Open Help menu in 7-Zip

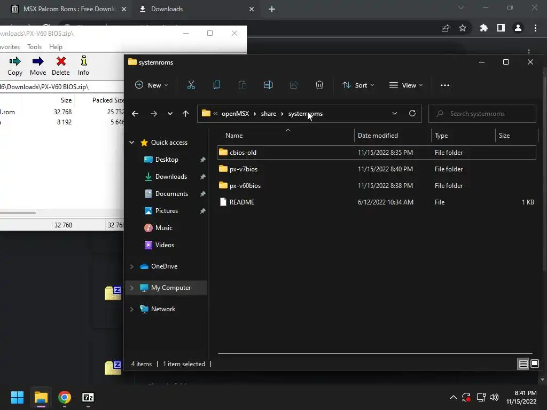(56, 47)
